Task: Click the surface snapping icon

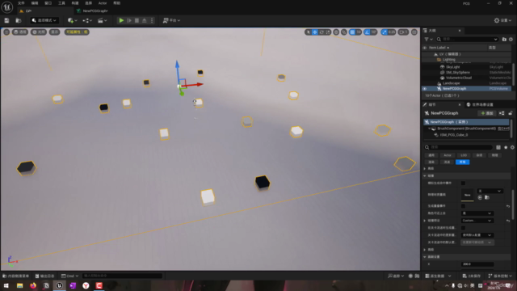Action: point(344,32)
